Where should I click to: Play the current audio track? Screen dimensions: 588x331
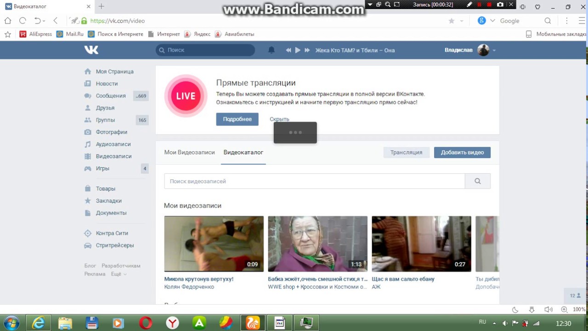click(298, 50)
